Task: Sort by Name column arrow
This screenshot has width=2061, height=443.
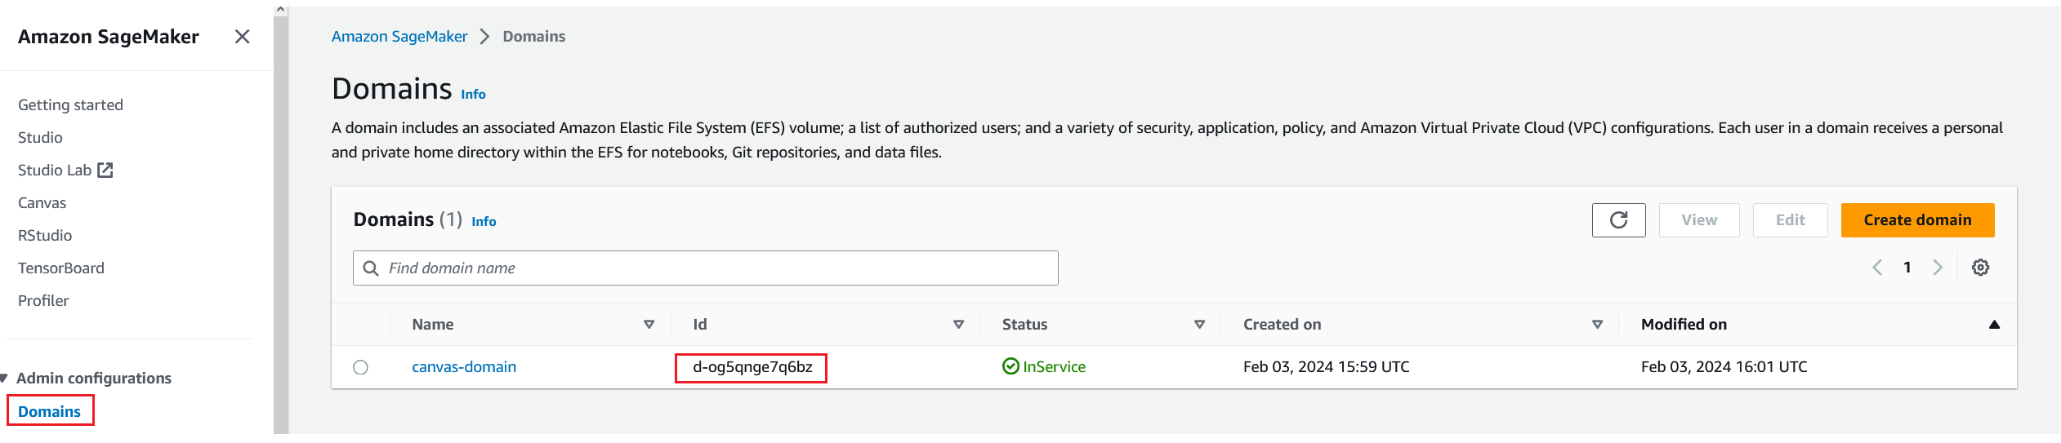Action: (x=649, y=325)
